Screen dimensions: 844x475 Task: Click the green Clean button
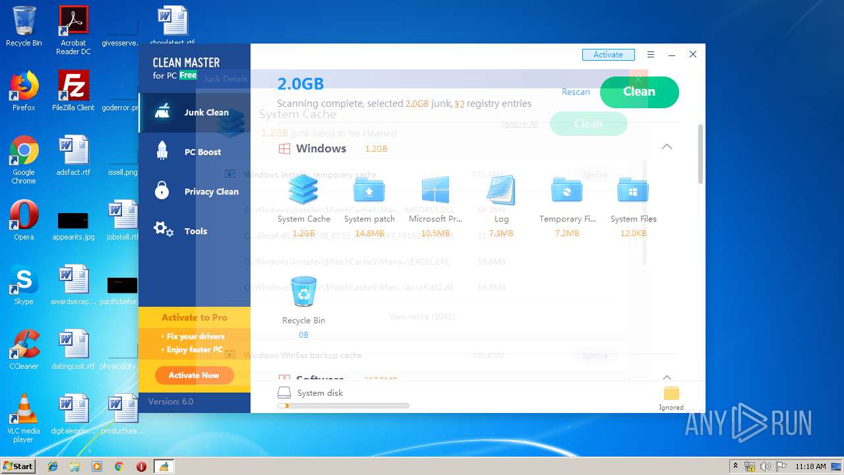(639, 92)
